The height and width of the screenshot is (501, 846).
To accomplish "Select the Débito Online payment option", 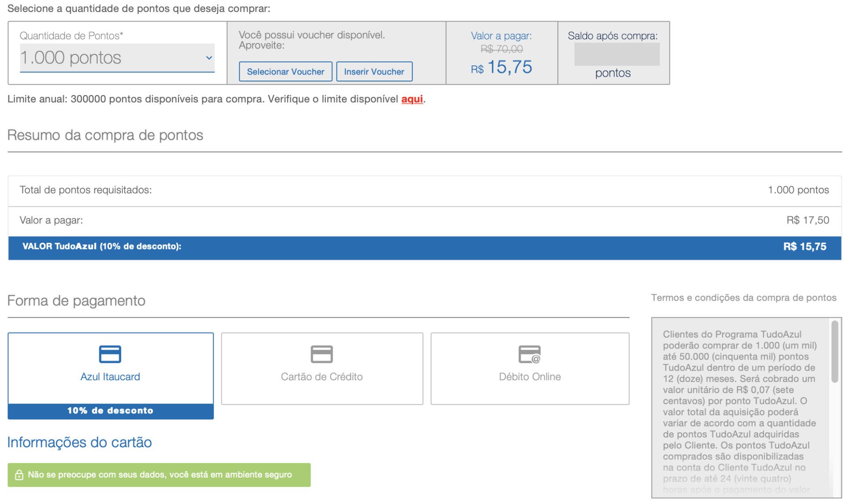I will (x=530, y=368).
